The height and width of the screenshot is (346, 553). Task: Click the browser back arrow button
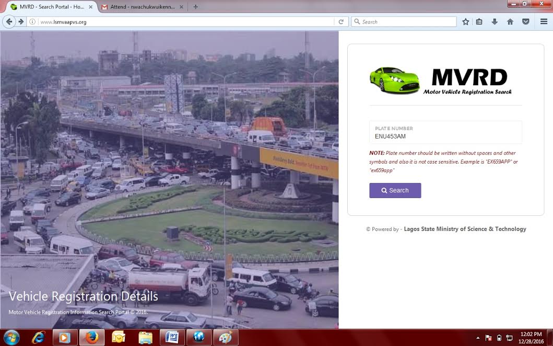pos(9,21)
